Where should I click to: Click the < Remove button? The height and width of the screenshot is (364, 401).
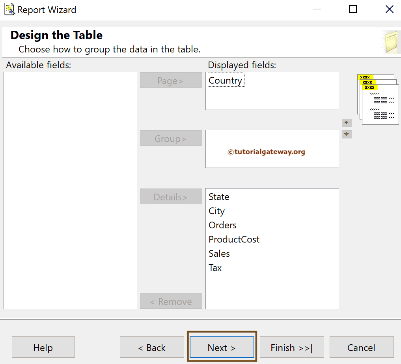[x=171, y=301]
